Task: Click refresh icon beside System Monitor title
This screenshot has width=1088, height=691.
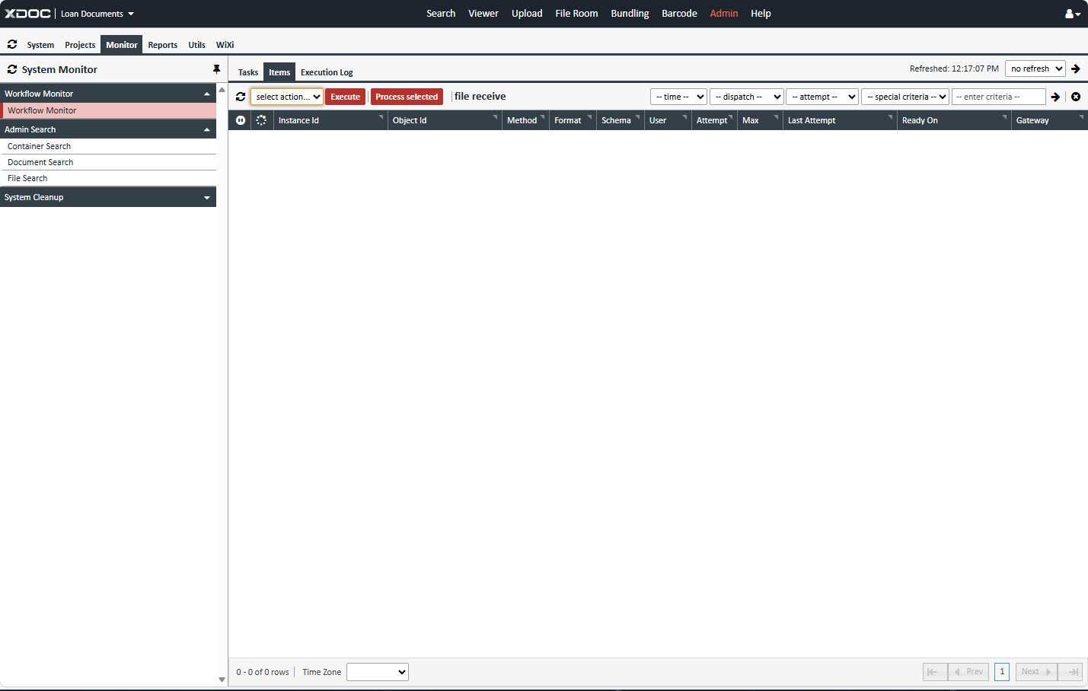Action: pyautogui.click(x=12, y=69)
